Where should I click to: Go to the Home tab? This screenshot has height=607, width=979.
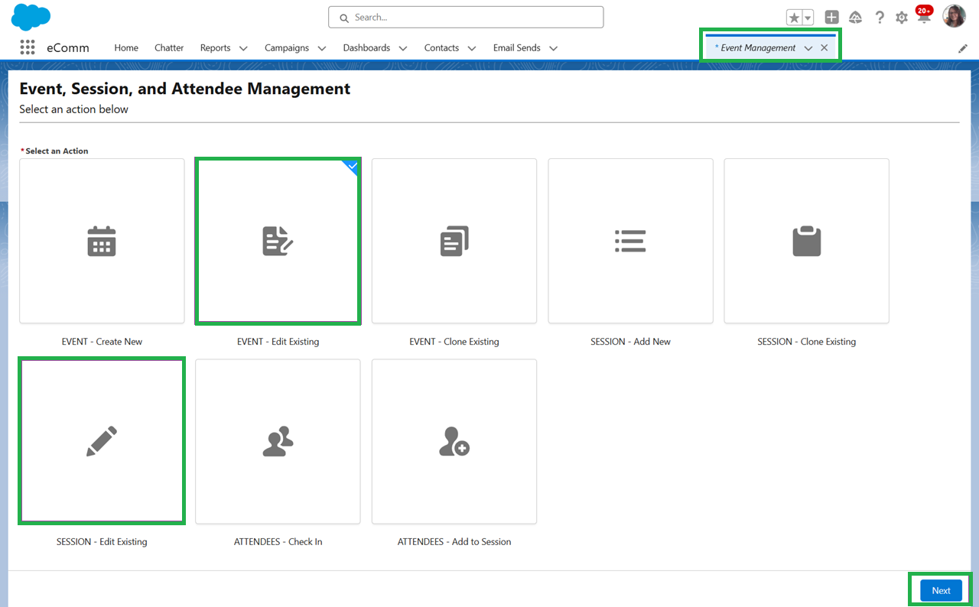(x=126, y=47)
